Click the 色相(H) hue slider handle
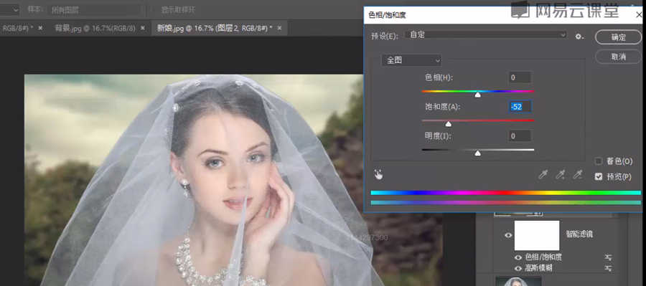Image resolution: width=646 pixels, height=286 pixels. point(477,95)
